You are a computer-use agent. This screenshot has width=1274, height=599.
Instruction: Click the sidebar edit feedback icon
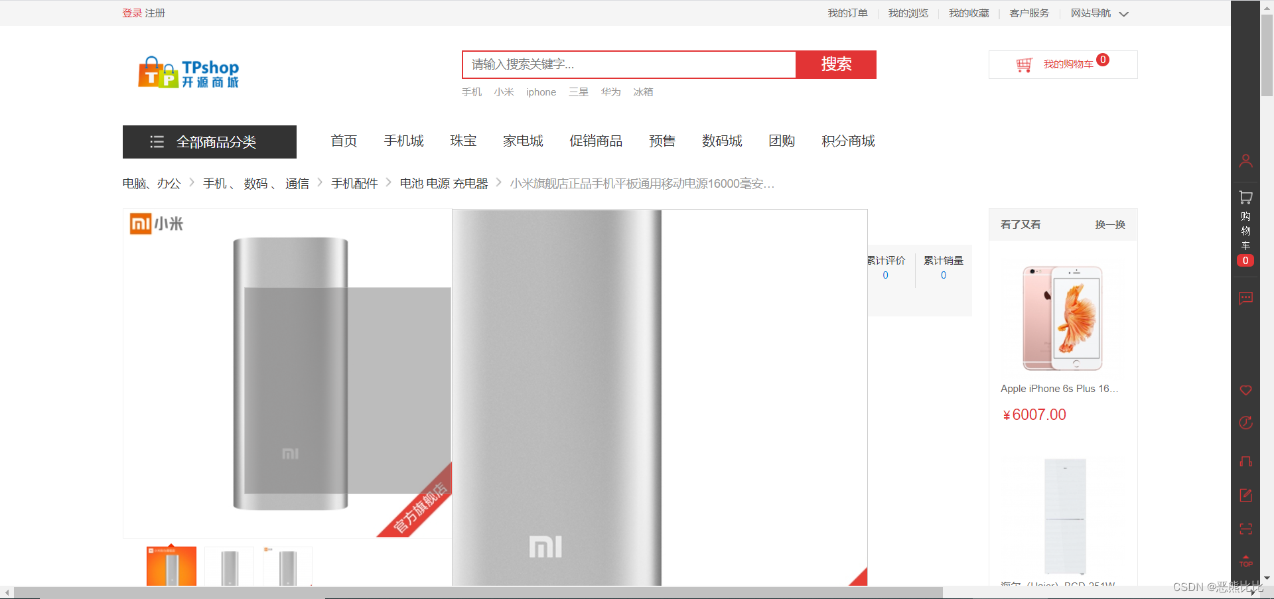[1245, 495]
